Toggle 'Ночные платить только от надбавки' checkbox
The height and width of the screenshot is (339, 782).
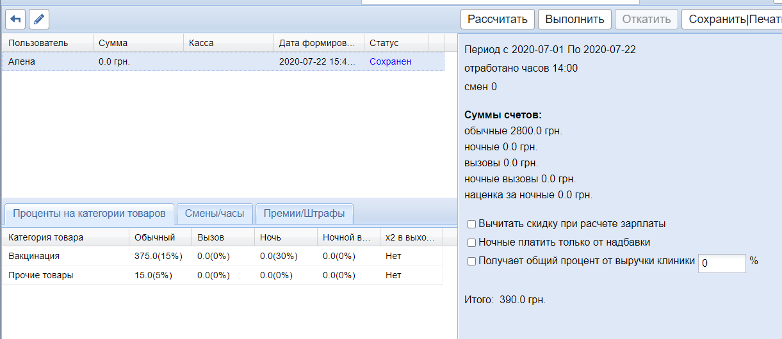(472, 243)
